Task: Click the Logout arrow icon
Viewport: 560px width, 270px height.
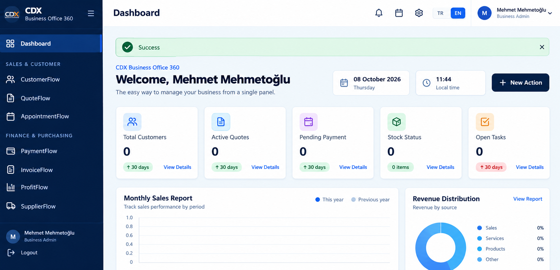Action: [11, 253]
